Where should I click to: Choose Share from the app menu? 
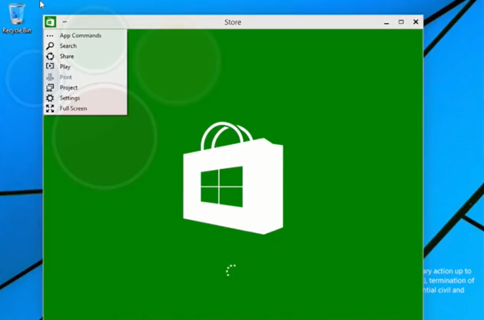click(x=67, y=56)
